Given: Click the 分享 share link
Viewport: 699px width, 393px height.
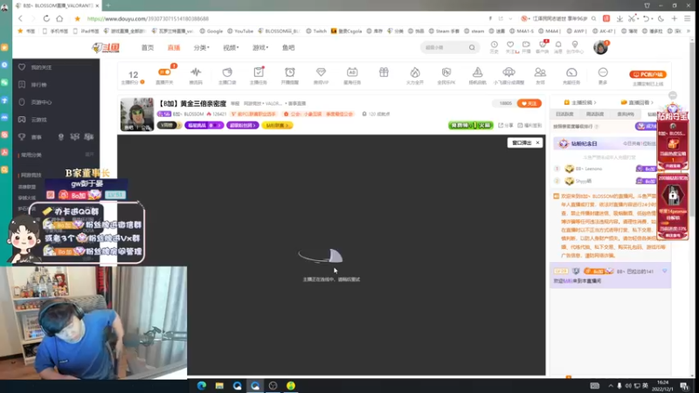Looking at the screenshot, I should point(506,126).
